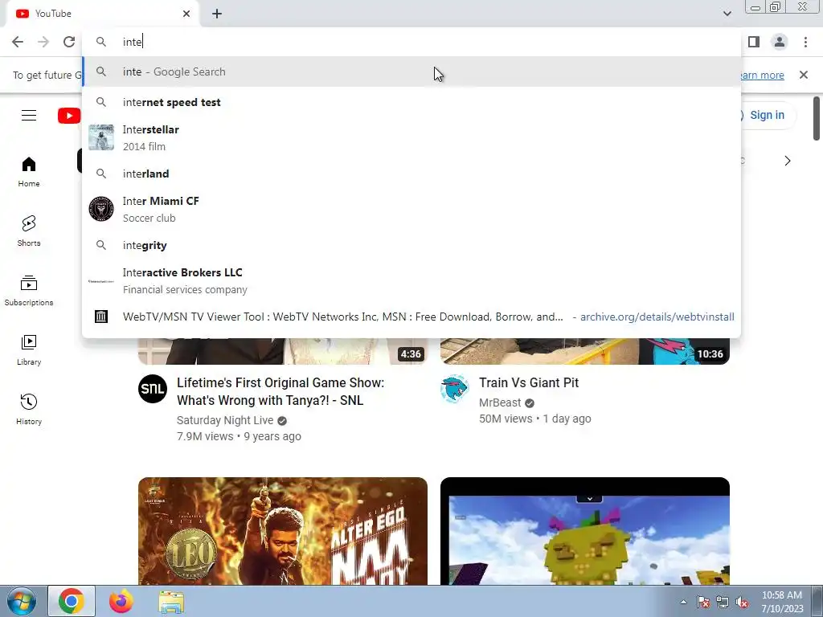The image size is (823, 617).
Task: Open the tab search dropdown arrow
Action: click(727, 14)
